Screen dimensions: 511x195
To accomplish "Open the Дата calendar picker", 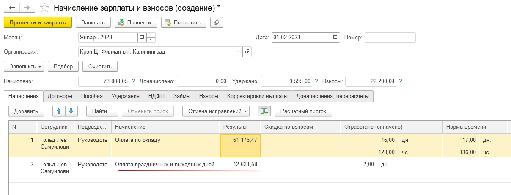I will click(335, 37).
